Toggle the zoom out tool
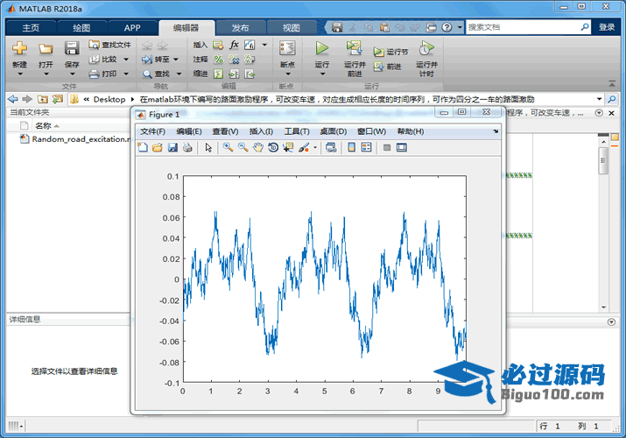The height and width of the screenshot is (438, 626). [x=243, y=147]
